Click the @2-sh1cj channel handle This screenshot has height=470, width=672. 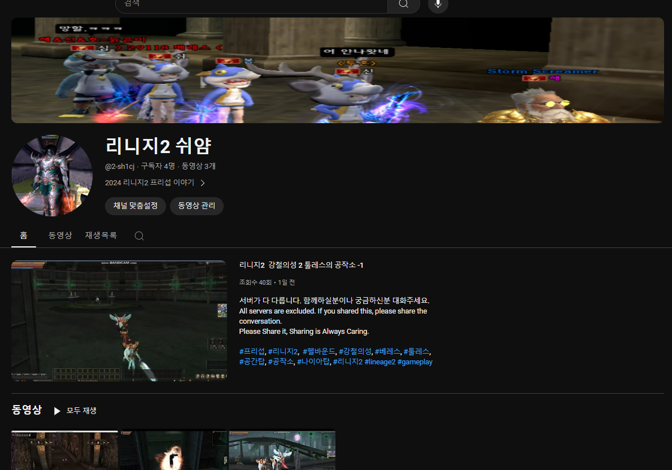click(x=120, y=167)
